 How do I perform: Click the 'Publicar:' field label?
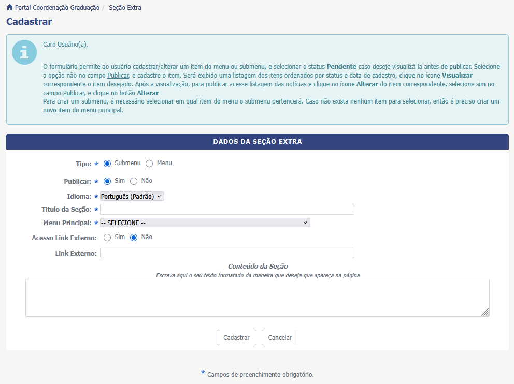78,181
